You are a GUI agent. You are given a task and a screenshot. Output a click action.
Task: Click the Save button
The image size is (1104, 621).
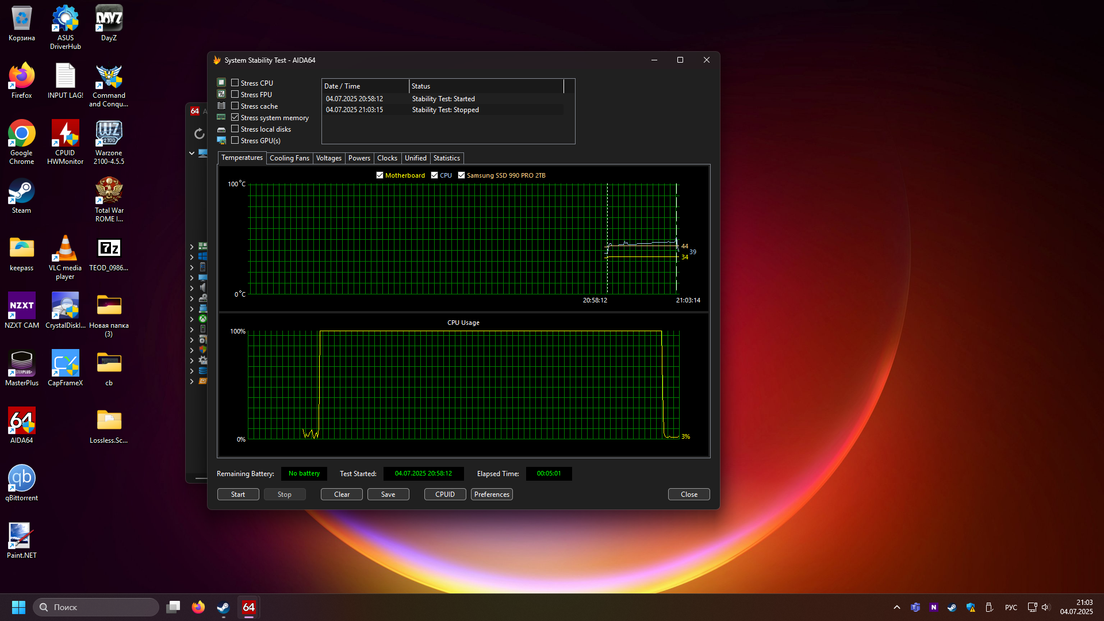click(388, 494)
